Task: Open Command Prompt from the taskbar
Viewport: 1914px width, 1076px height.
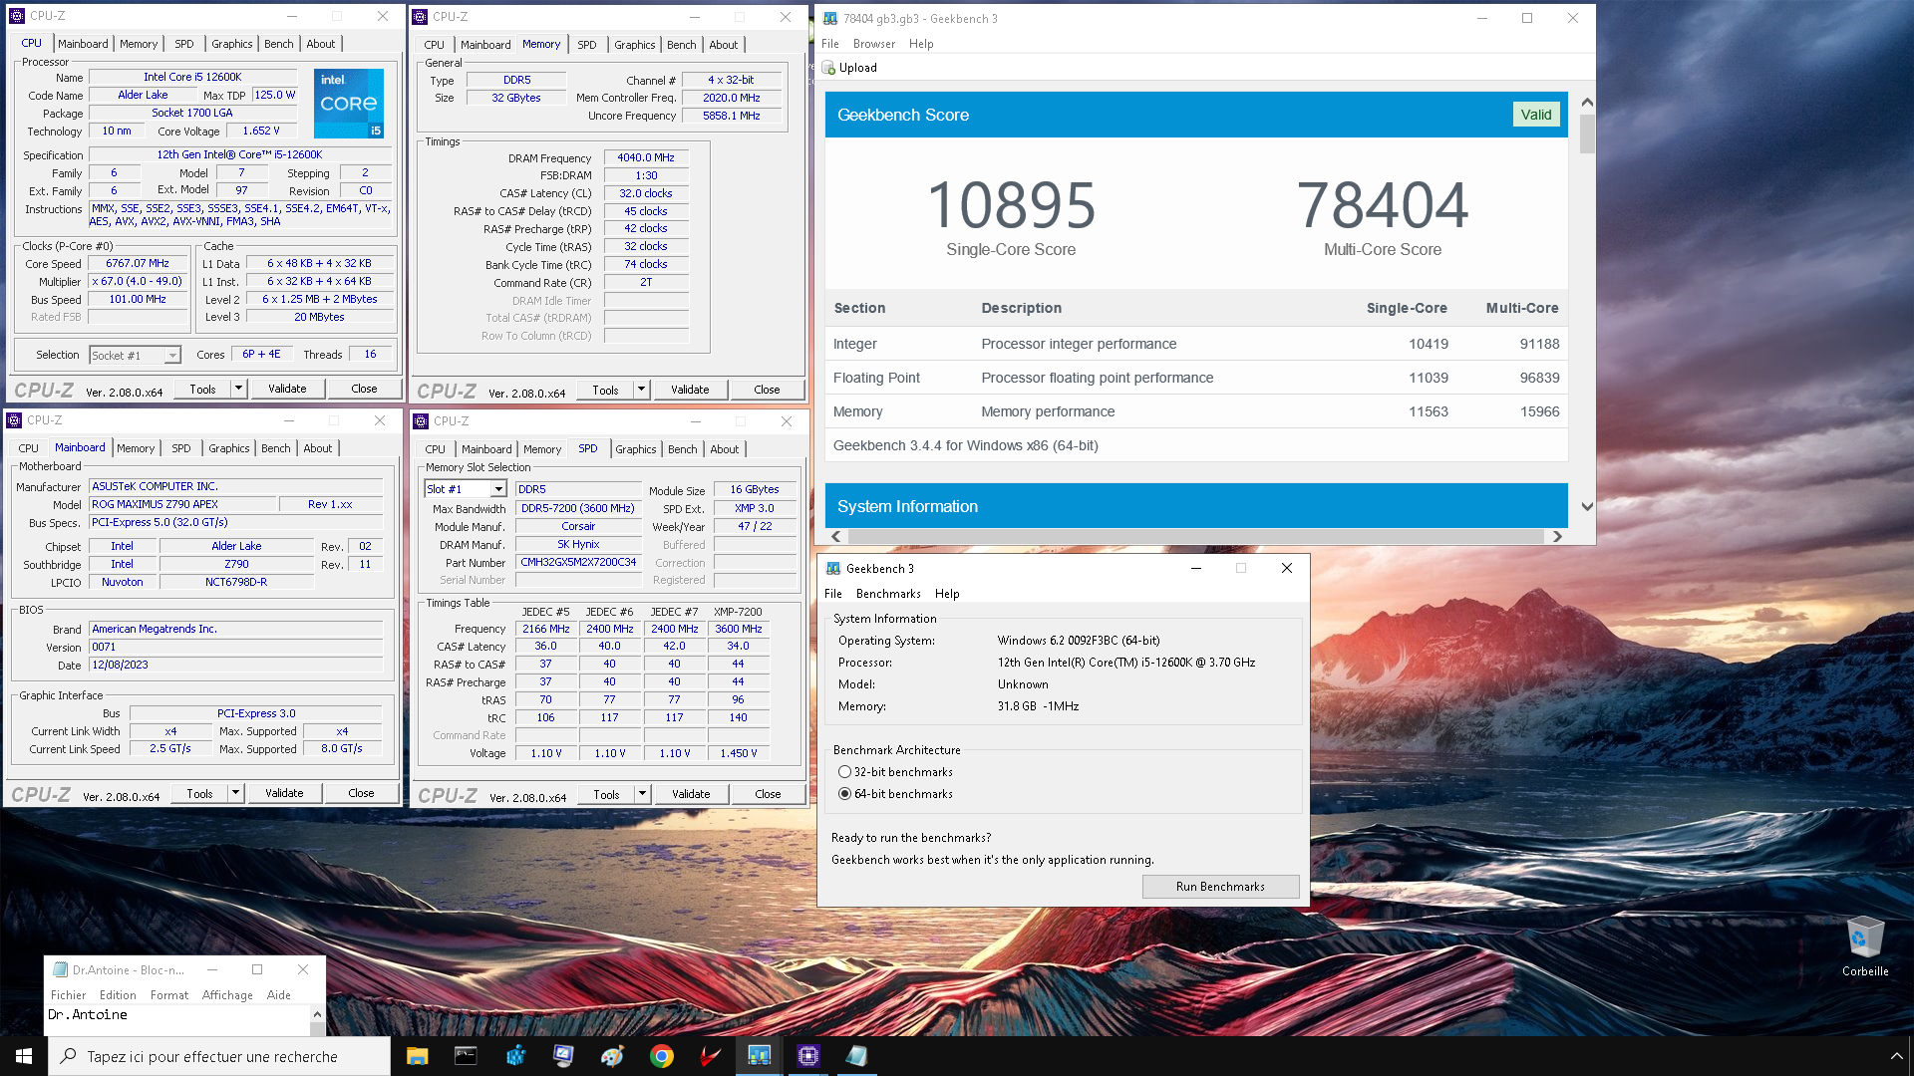Action: (x=466, y=1056)
